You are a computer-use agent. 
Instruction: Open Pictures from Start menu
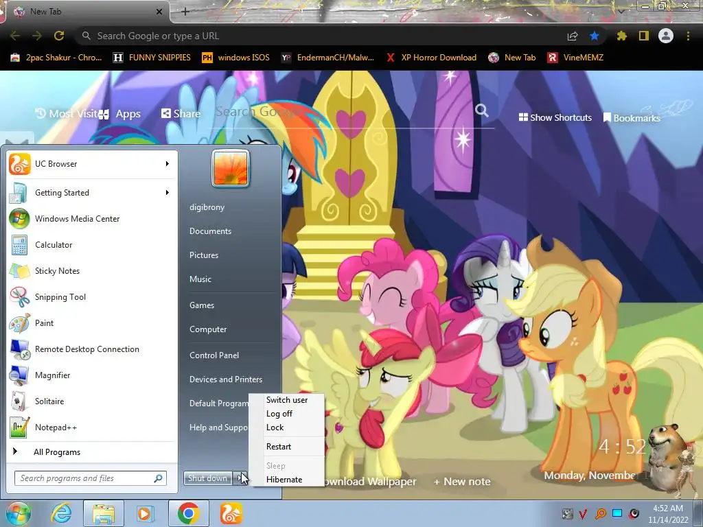pyautogui.click(x=203, y=255)
